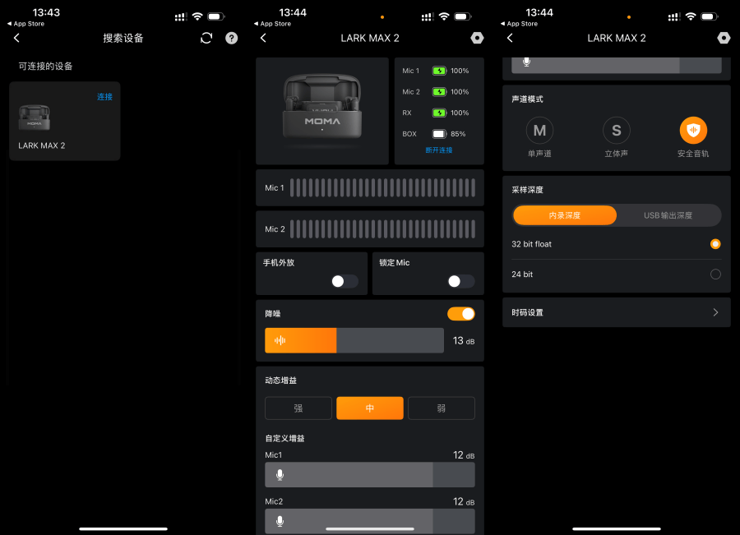This screenshot has height=535, width=740.
Task: Set dynamic gain to 中
Action: (x=370, y=408)
